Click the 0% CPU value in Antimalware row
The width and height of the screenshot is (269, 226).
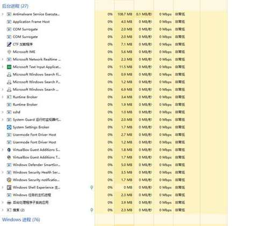click(x=110, y=14)
